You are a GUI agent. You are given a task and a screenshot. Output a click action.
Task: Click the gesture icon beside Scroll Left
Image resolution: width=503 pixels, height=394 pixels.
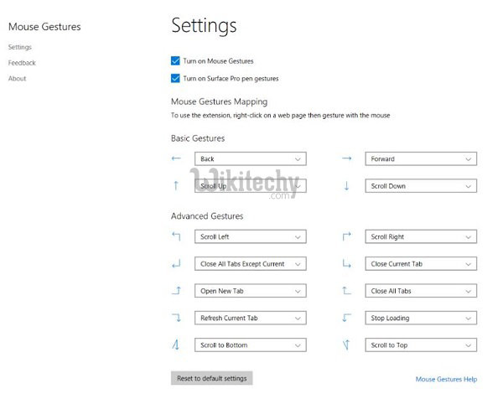pos(176,236)
